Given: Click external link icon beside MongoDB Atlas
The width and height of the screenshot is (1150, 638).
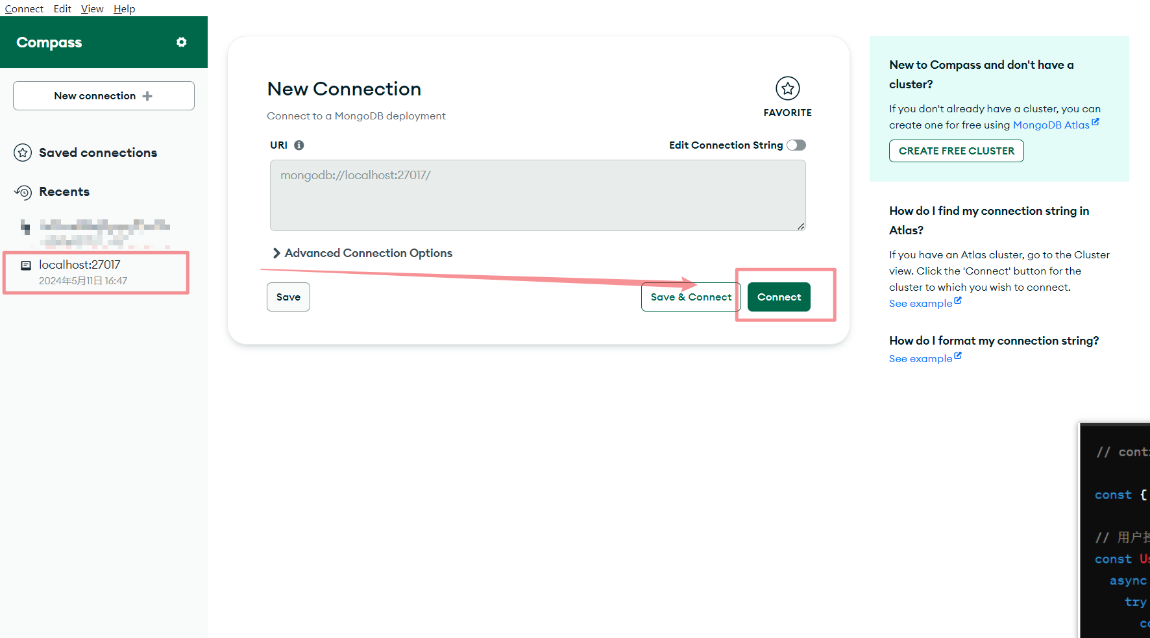Looking at the screenshot, I should 1095,122.
